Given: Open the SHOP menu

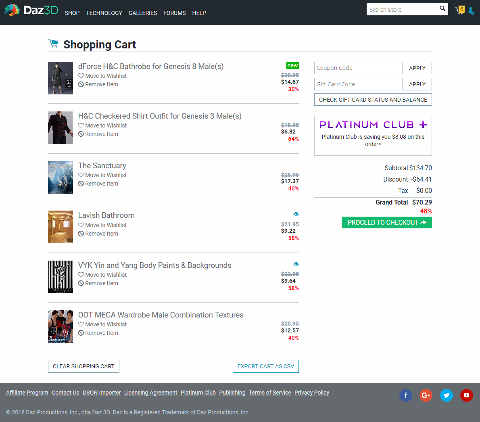Looking at the screenshot, I should tap(72, 13).
